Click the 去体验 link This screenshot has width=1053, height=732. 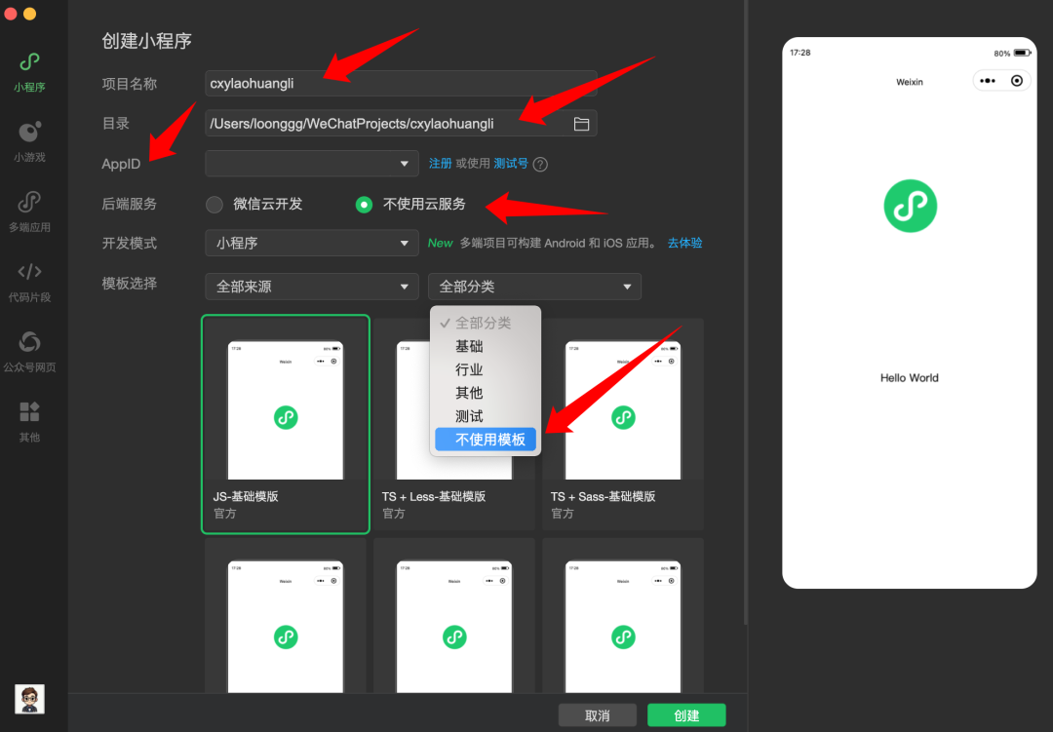point(684,243)
